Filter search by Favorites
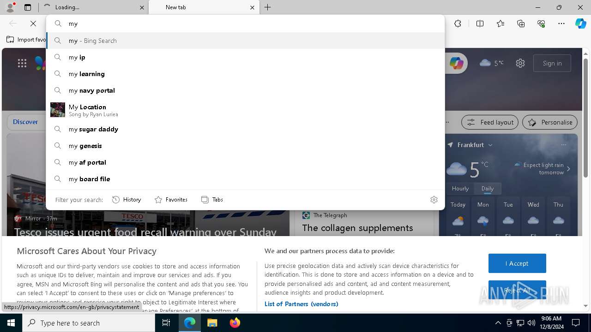The height and width of the screenshot is (332, 591). click(x=171, y=200)
